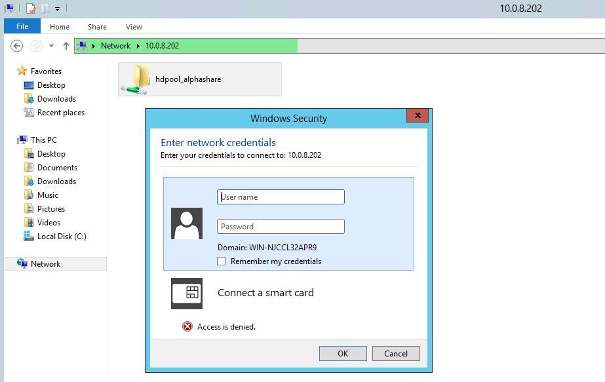Click the Back navigation arrow
The height and width of the screenshot is (382, 605).
(16, 46)
